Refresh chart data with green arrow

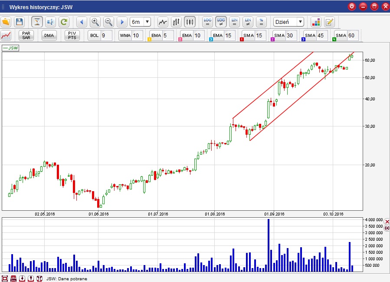pos(64,22)
